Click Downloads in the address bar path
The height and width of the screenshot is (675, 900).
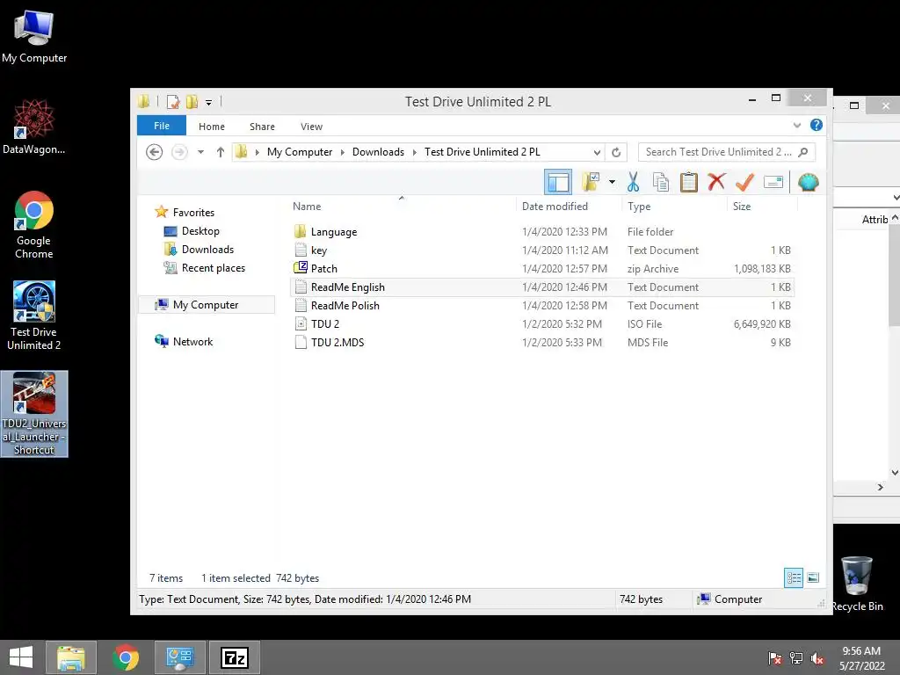(378, 152)
